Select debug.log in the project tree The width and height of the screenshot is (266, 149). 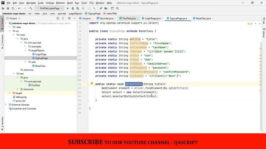21,97
